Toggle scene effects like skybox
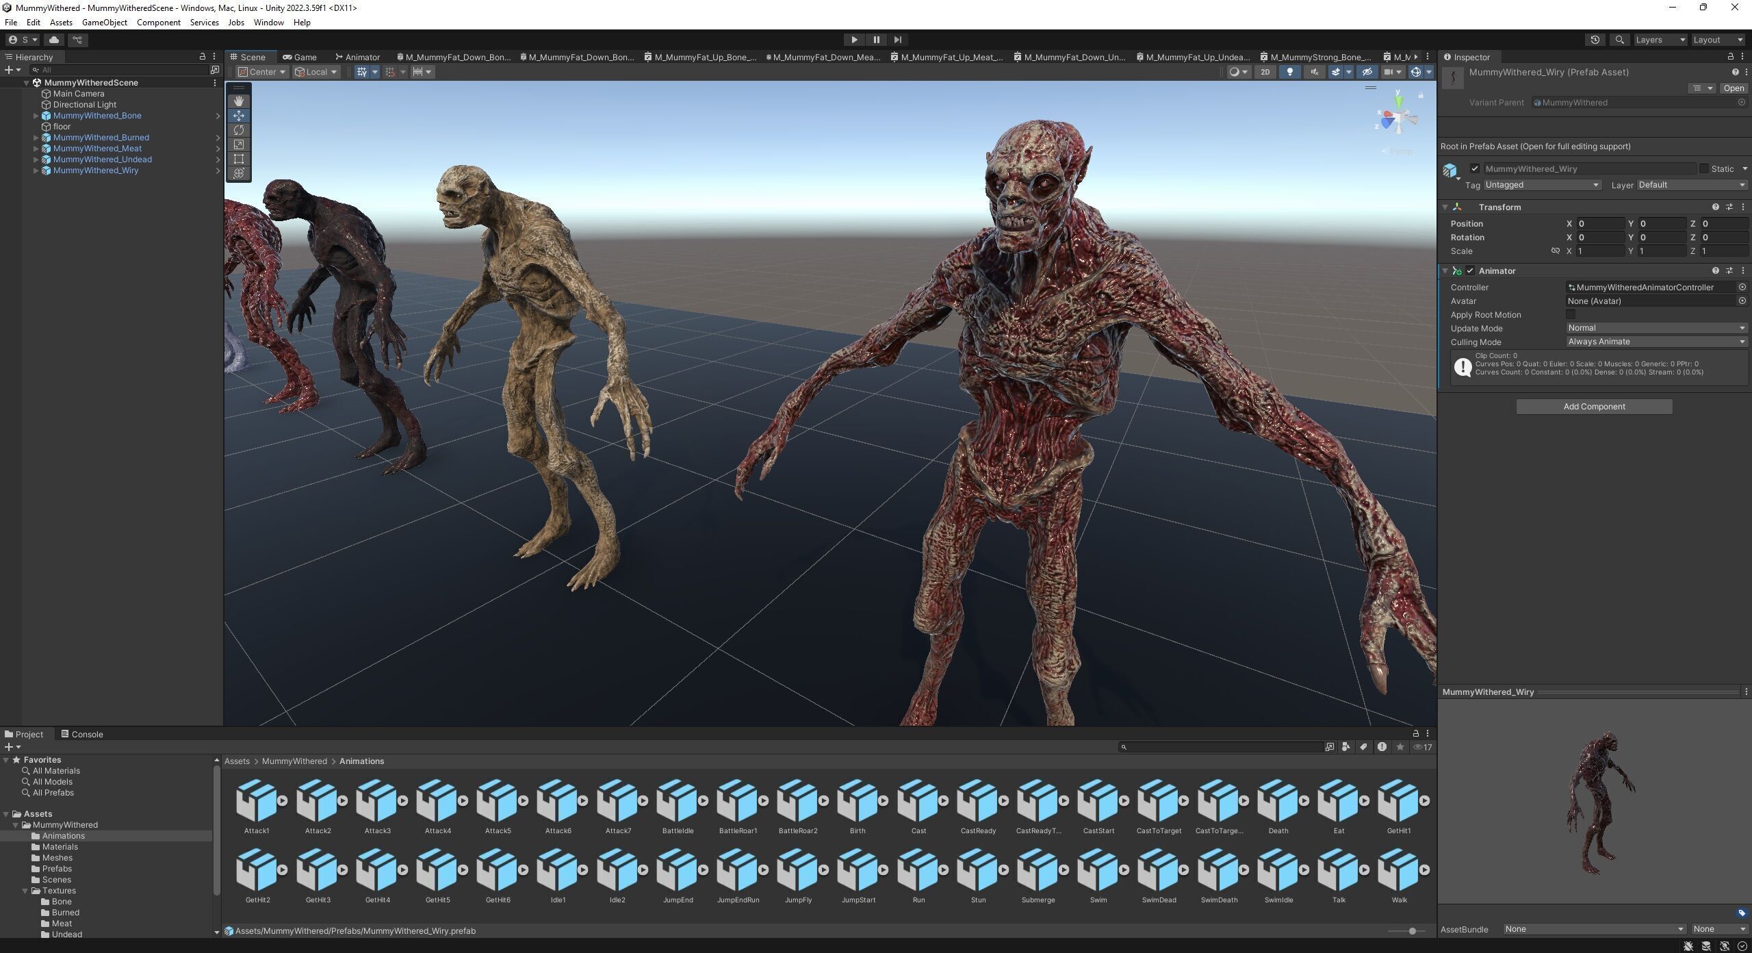Image resolution: width=1752 pixels, height=953 pixels. tap(1335, 72)
